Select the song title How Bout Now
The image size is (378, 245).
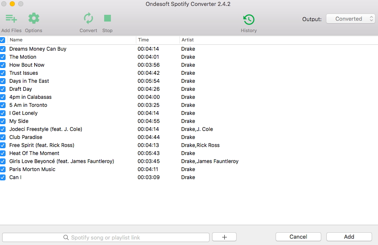pyautogui.click(x=27, y=65)
